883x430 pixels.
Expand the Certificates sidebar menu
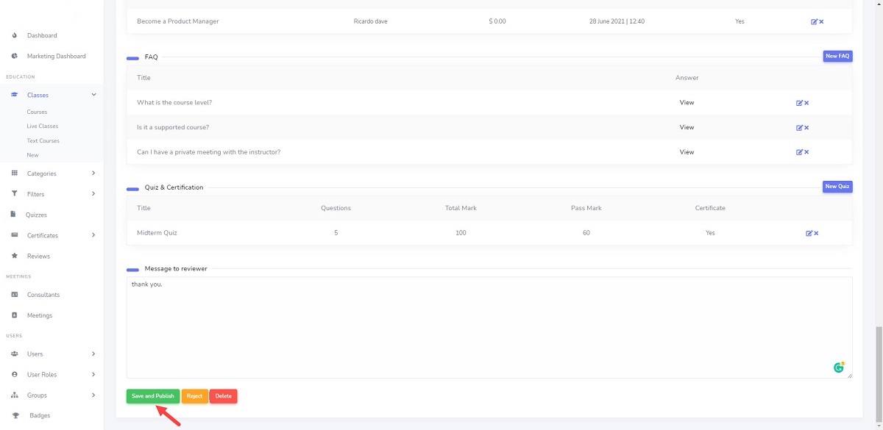pyautogui.click(x=93, y=235)
